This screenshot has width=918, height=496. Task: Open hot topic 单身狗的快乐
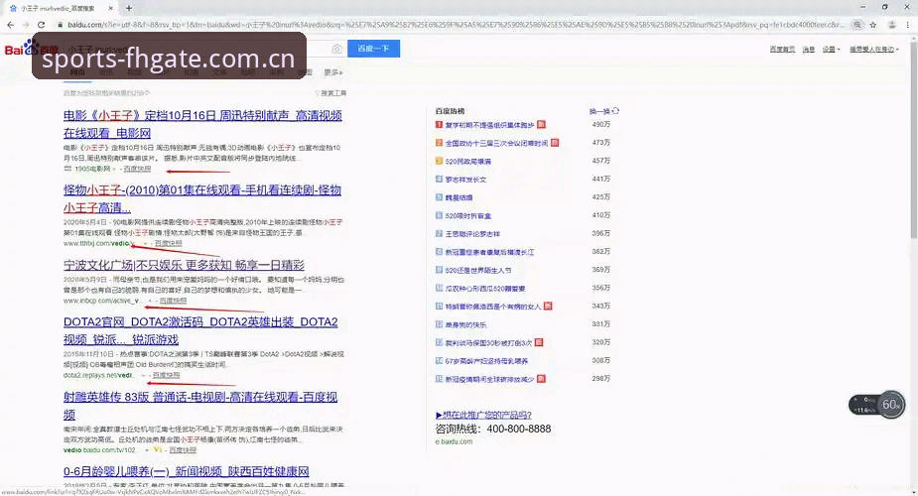465,324
